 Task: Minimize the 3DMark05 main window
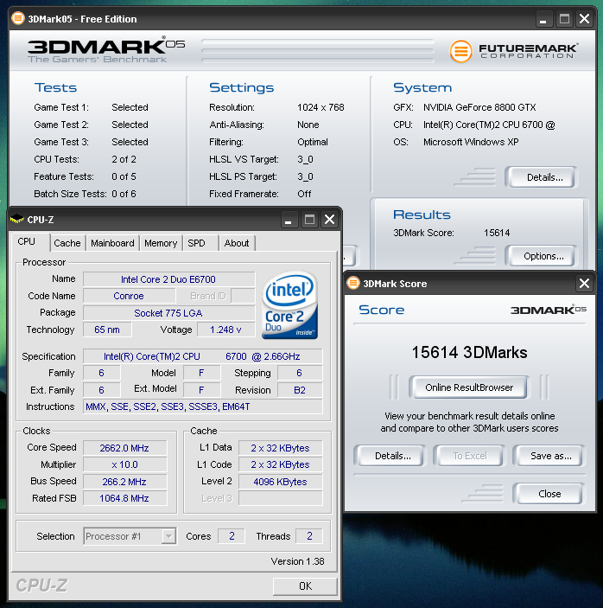click(543, 19)
